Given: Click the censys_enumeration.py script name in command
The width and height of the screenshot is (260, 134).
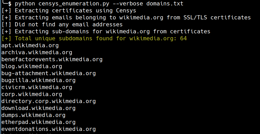Looking at the screenshot, I should pos(74,4).
